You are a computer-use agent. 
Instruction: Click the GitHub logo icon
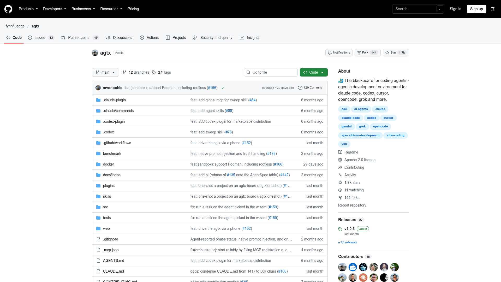(x=8, y=9)
